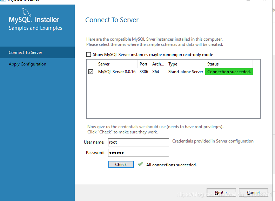Click the All connections succeeded message

(172, 165)
